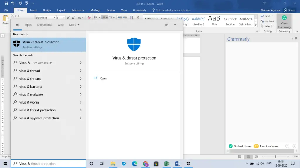Click the Redo icon in Quick Access toolbar
The image size is (300, 168).
pyautogui.click(x=20, y=3)
